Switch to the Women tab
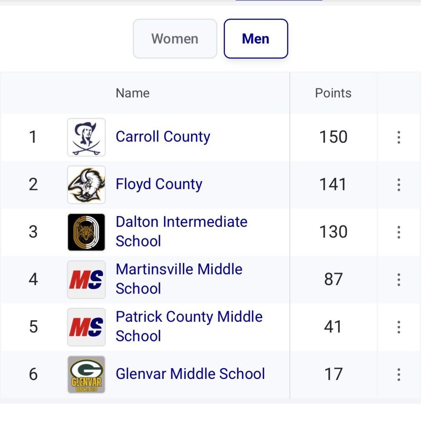 click(x=175, y=39)
